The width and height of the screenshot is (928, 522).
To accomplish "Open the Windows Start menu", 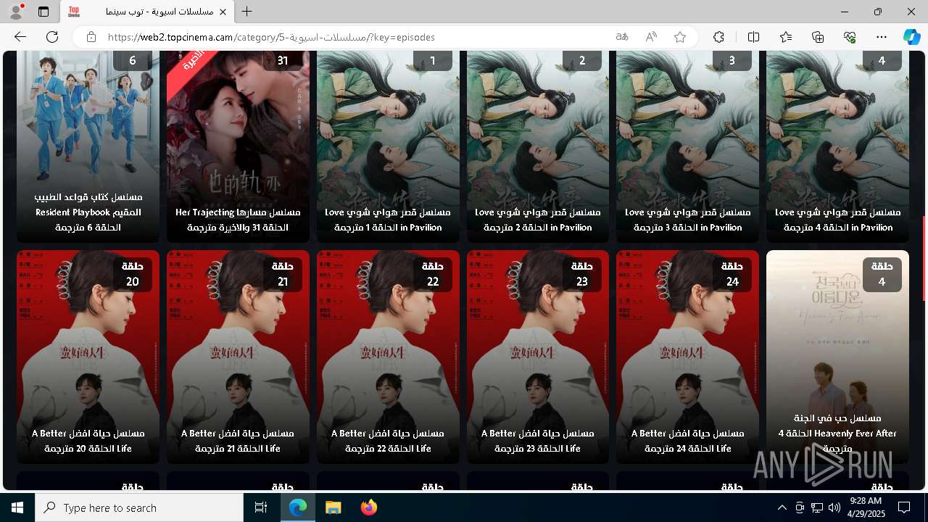I will click(x=17, y=507).
